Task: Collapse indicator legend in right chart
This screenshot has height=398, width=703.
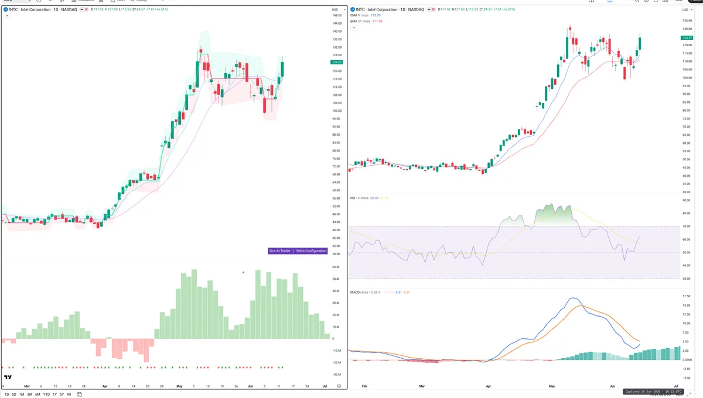Action: point(353,28)
